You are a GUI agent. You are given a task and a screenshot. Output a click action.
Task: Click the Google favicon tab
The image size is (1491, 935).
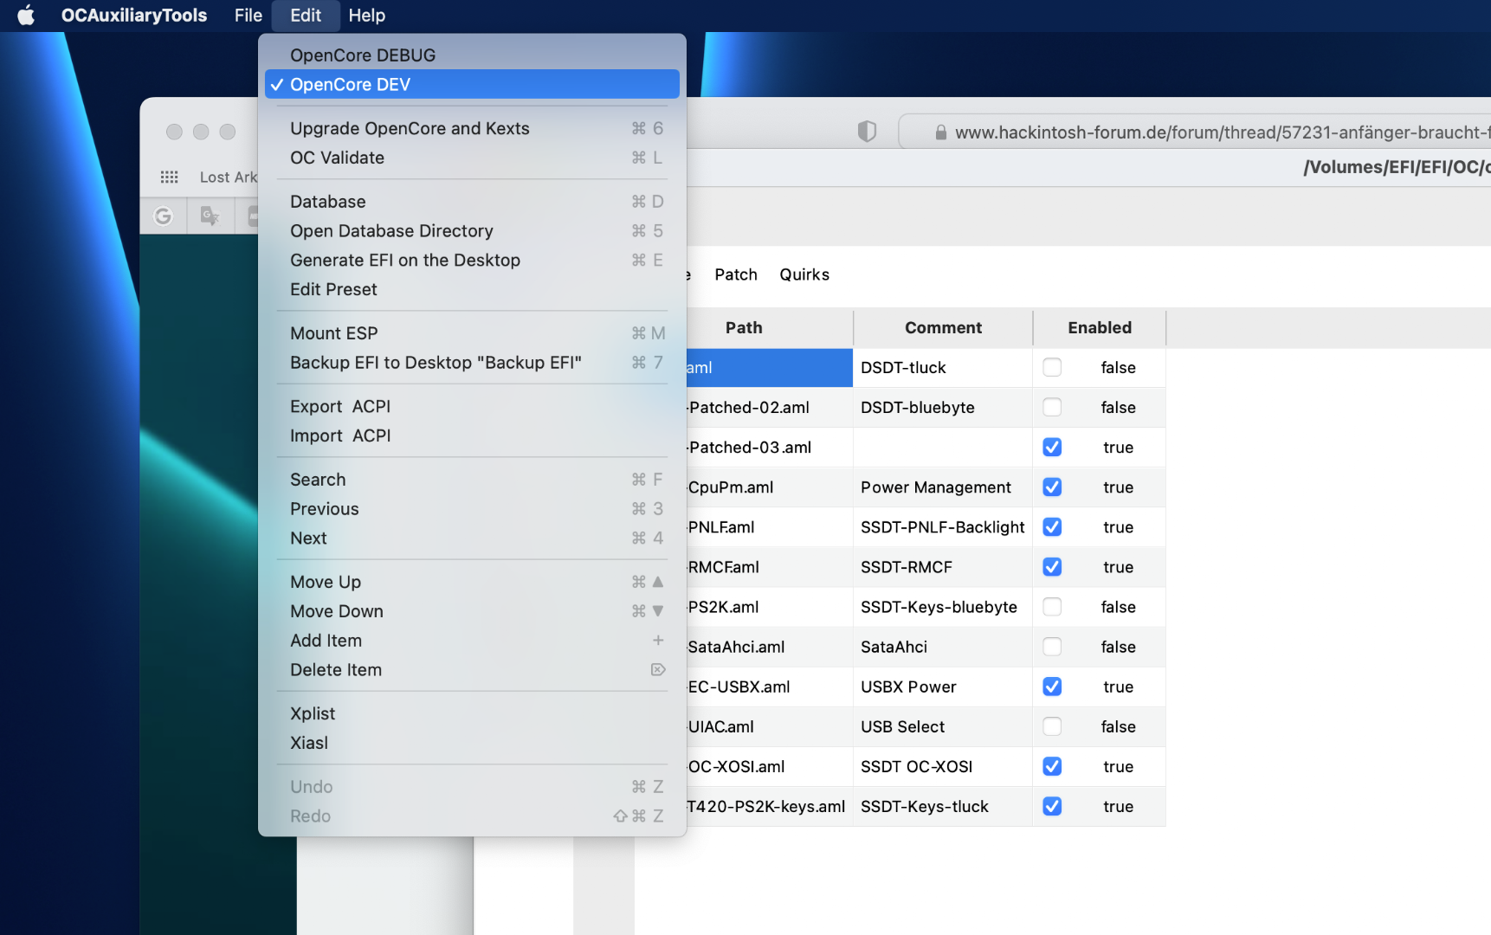(x=163, y=216)
